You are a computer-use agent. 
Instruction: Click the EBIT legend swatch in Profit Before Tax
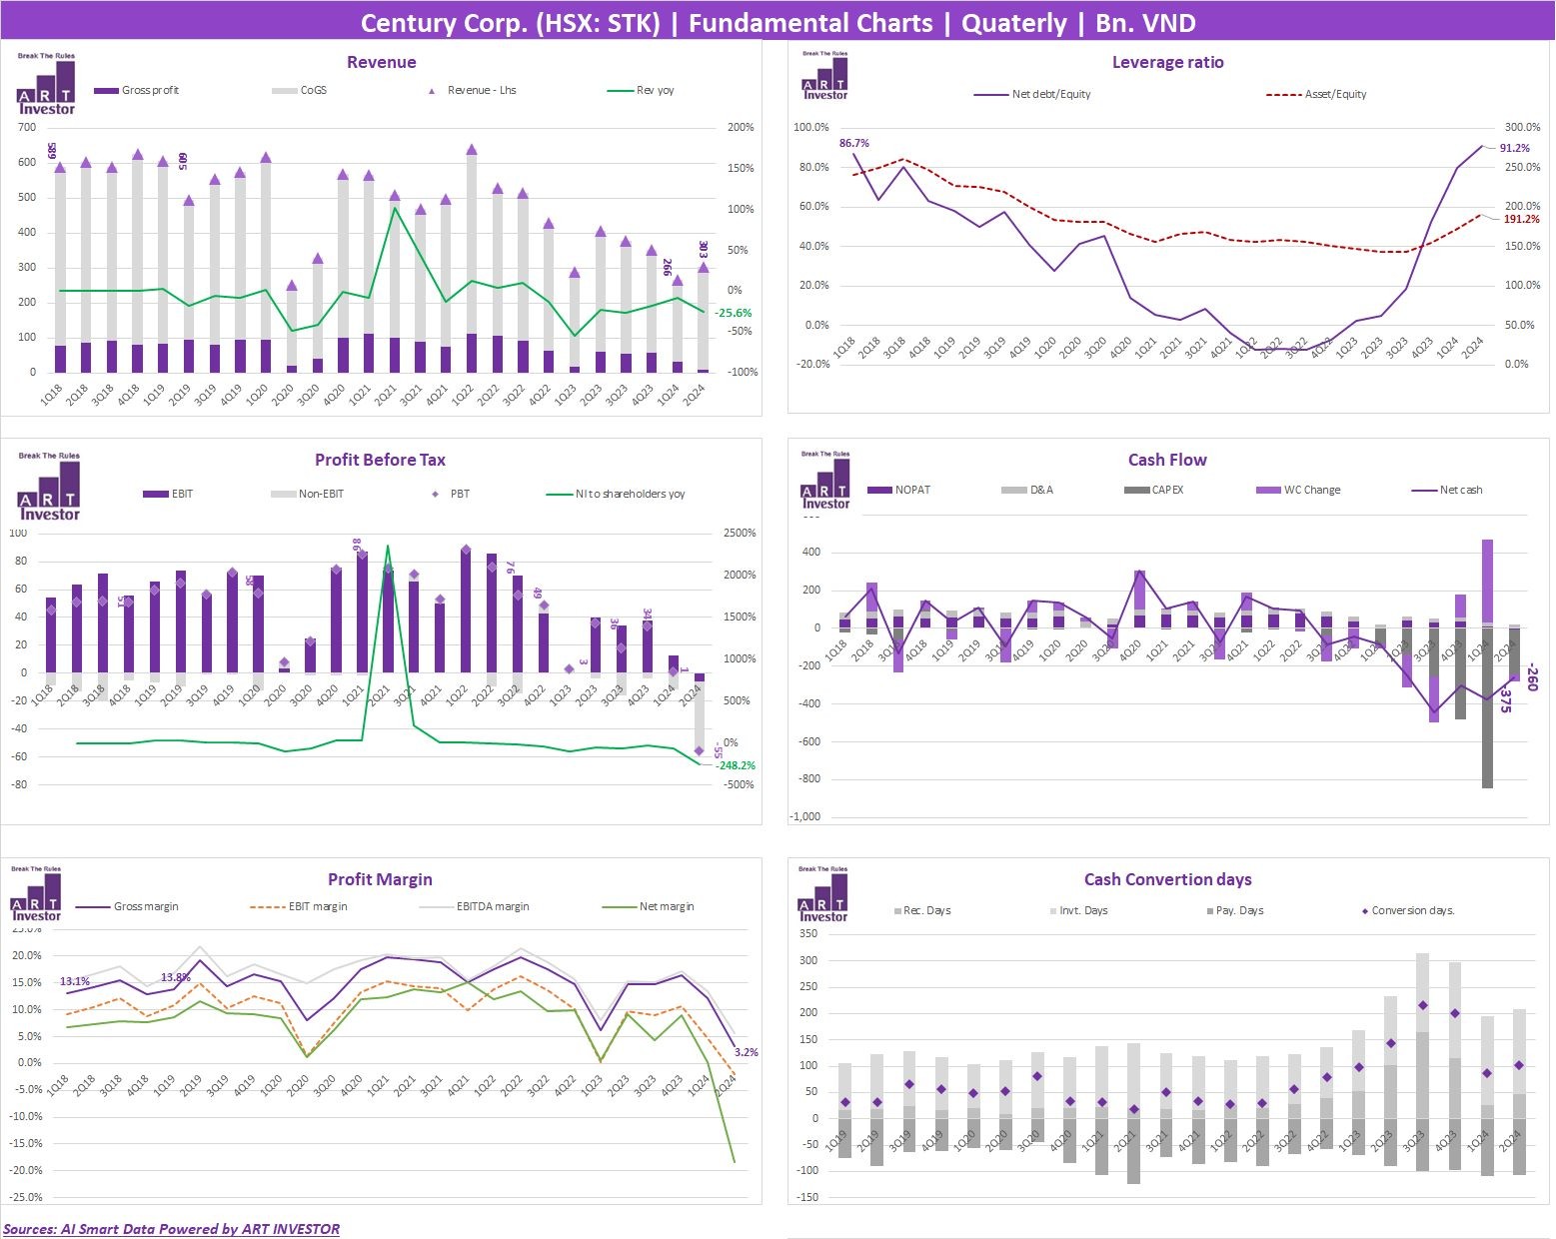[x=156, y=494]
